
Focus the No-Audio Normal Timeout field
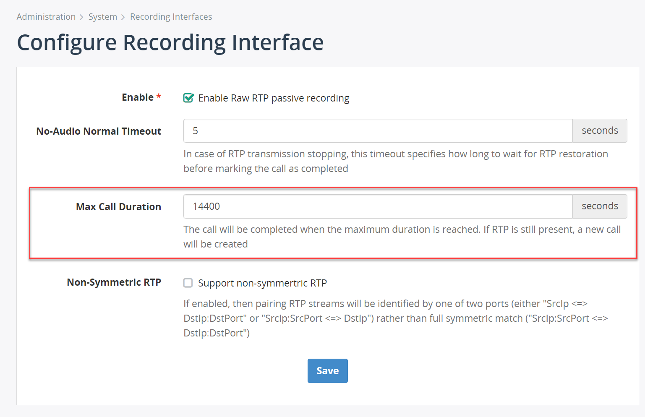378,131
